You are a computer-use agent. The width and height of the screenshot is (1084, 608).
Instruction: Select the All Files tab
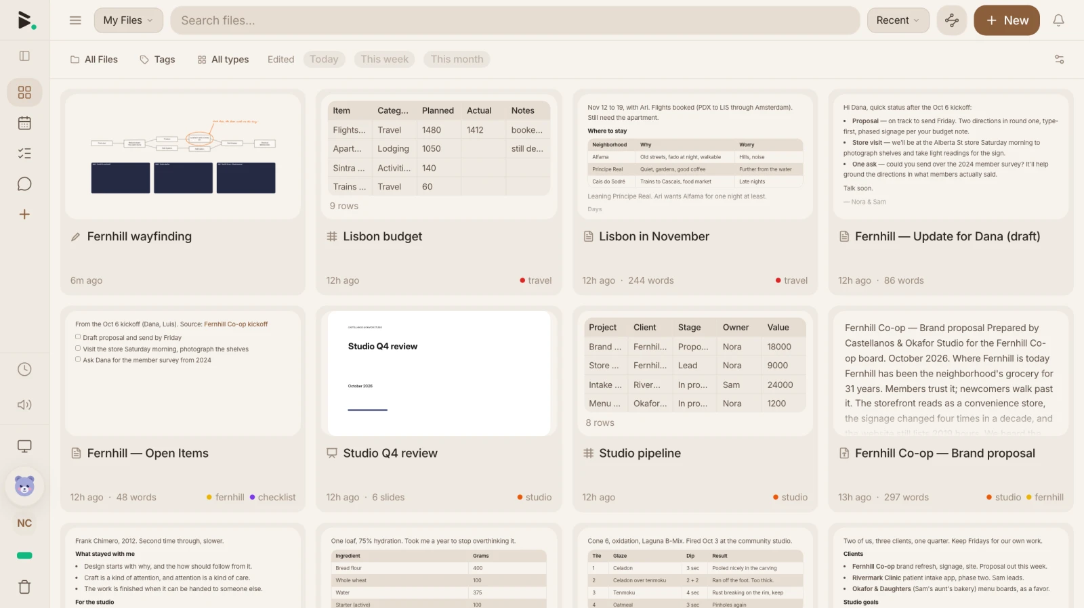94,60
